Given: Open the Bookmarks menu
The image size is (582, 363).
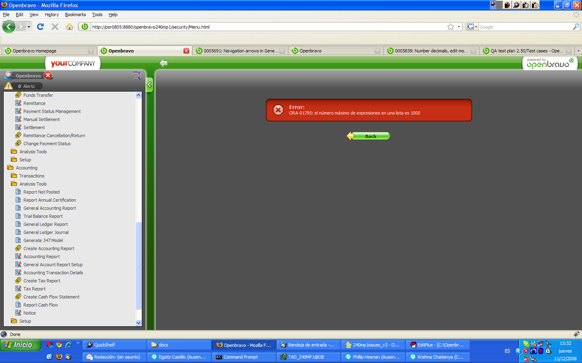Looking at the screenshot, I should click(75, 15).
